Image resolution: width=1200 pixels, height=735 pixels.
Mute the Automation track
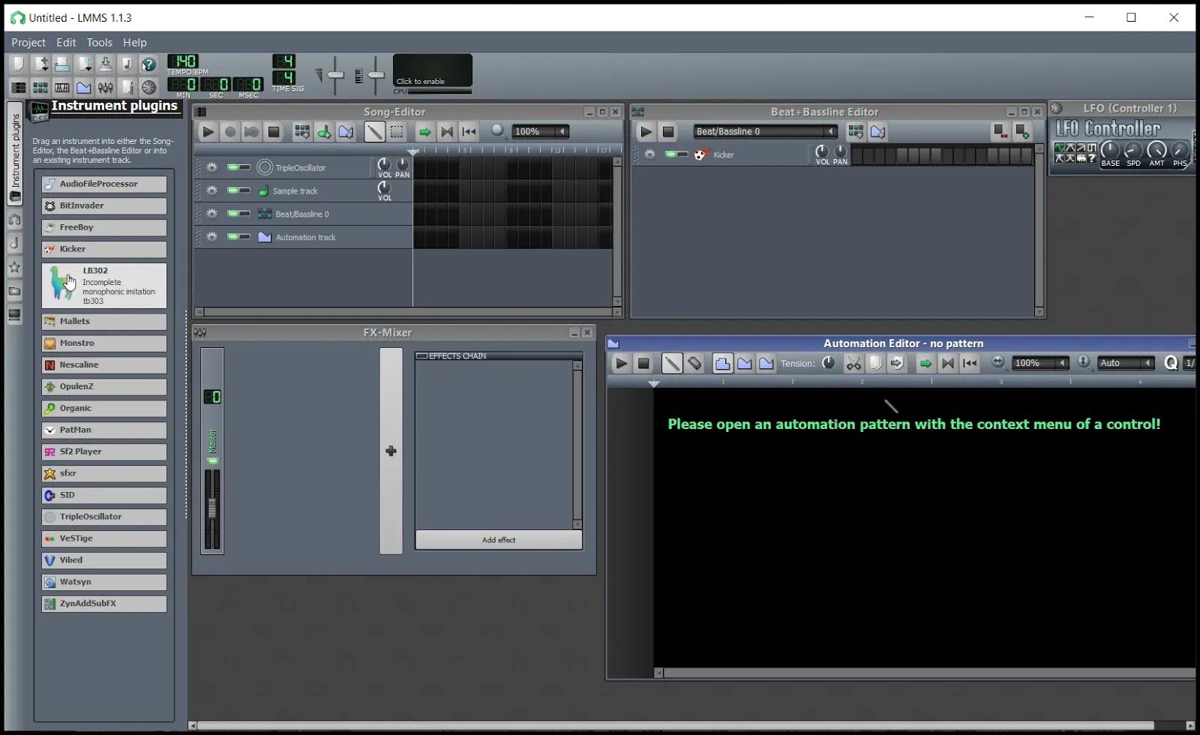click(x=232, y=237)
